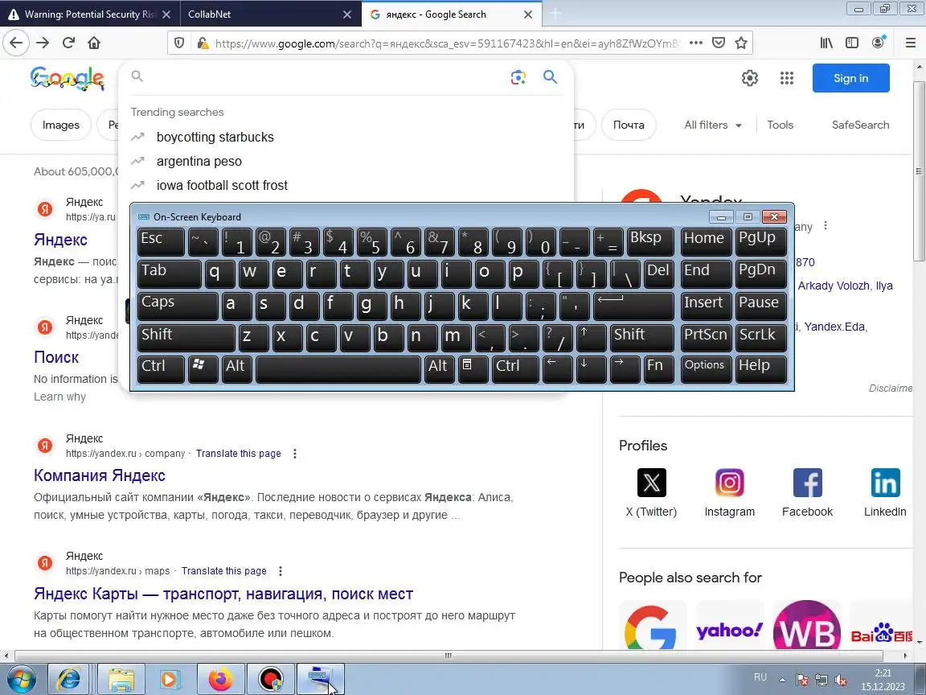Click blue Google search magnifier
Screen dimensions: 926x695
[x=551, y=77]
